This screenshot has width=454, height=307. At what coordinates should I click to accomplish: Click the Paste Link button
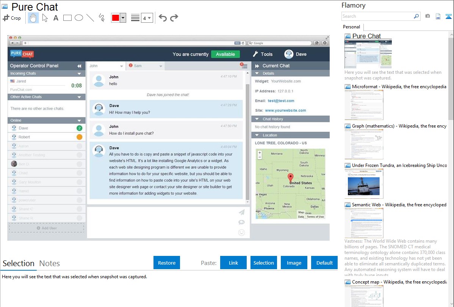tap(233, 263)
